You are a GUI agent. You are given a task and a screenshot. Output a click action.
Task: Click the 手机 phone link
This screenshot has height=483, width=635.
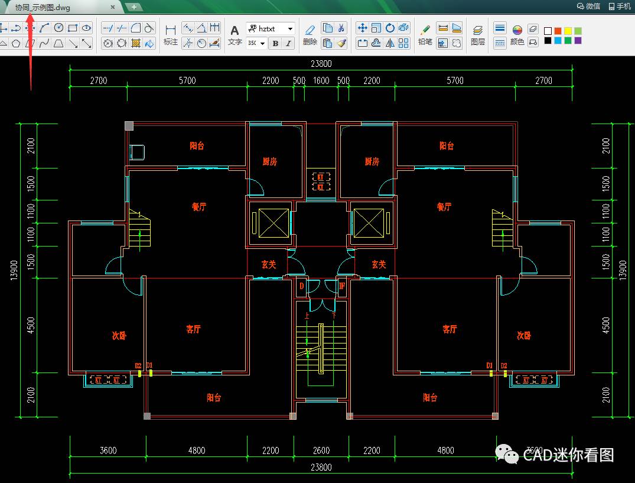click(x=620, y=6)
